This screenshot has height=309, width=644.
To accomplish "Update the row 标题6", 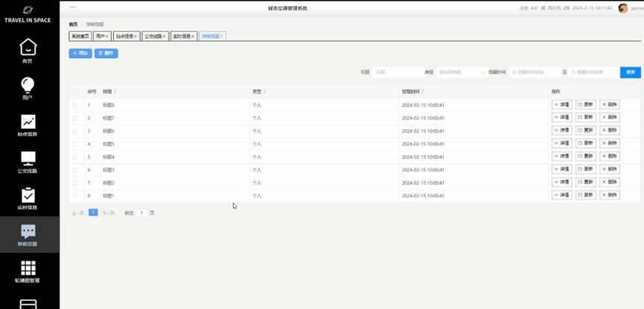I will tap(586, 130).
